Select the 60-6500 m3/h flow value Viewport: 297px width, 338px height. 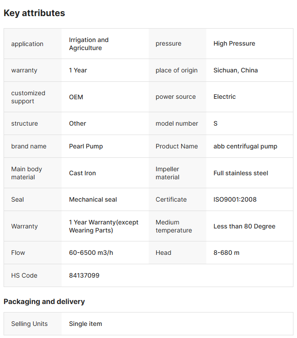[x=91, y=253]
